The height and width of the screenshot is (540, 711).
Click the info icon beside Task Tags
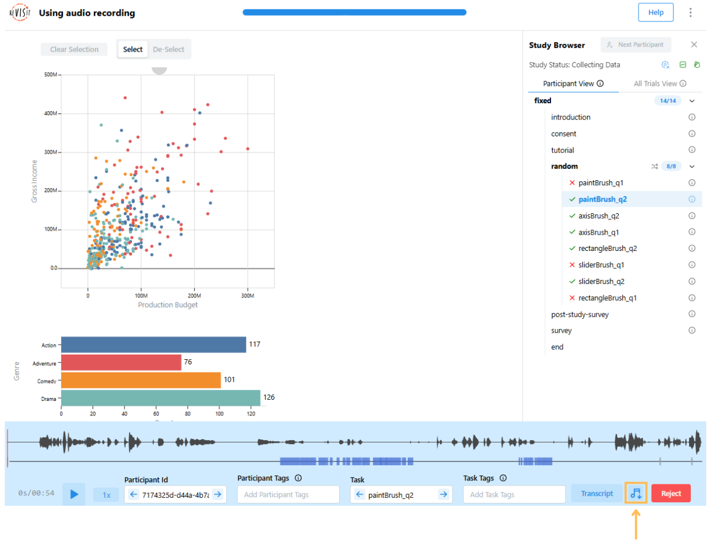503,478
